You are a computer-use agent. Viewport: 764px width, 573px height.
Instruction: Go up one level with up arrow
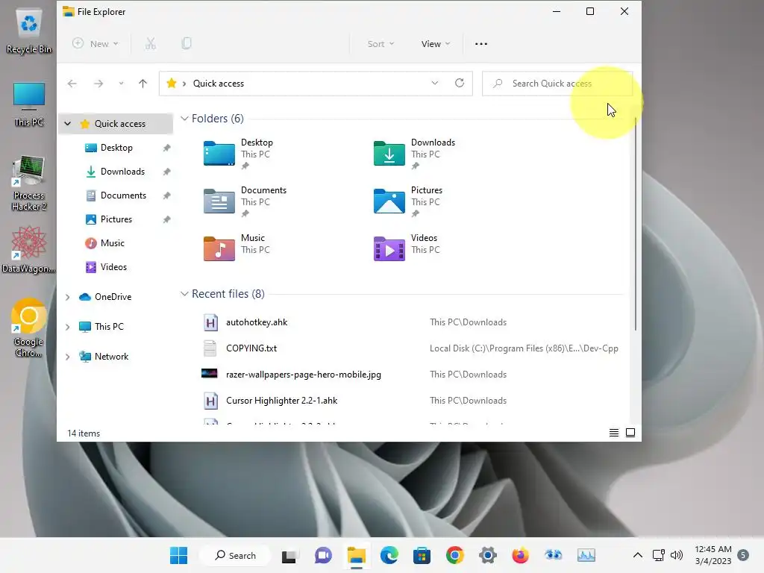point(143,84)
